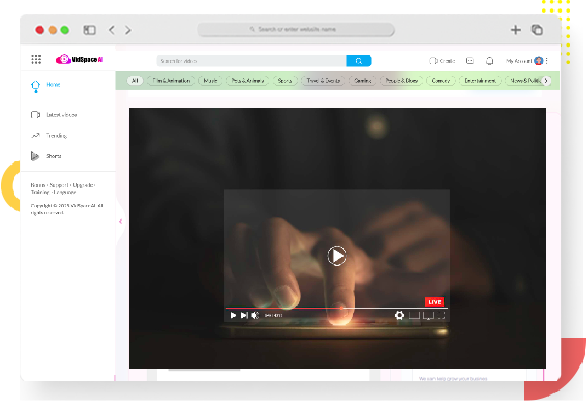The height and width of the screenshot is (401, 588).
Task: Open Latest videos in the sidebar
Action: tap(61, 115)
